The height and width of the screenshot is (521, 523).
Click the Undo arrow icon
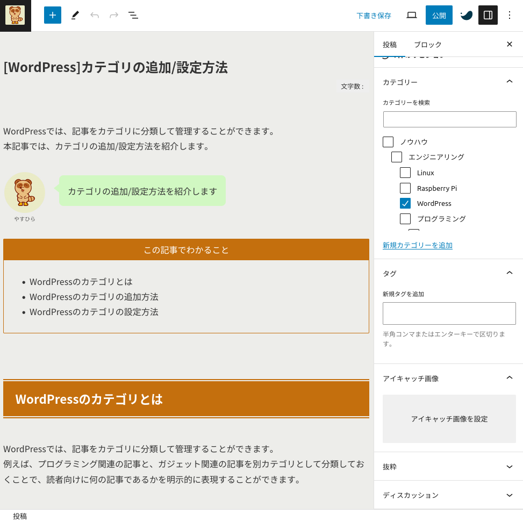click(x=95, y=16)
